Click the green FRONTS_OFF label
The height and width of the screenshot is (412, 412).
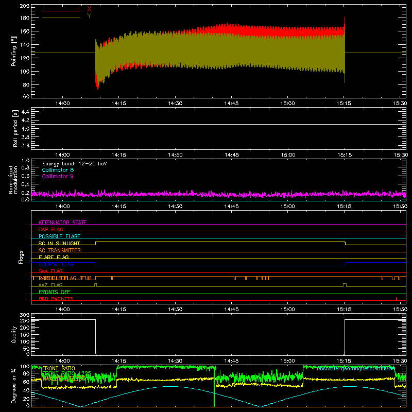[55, 291]
